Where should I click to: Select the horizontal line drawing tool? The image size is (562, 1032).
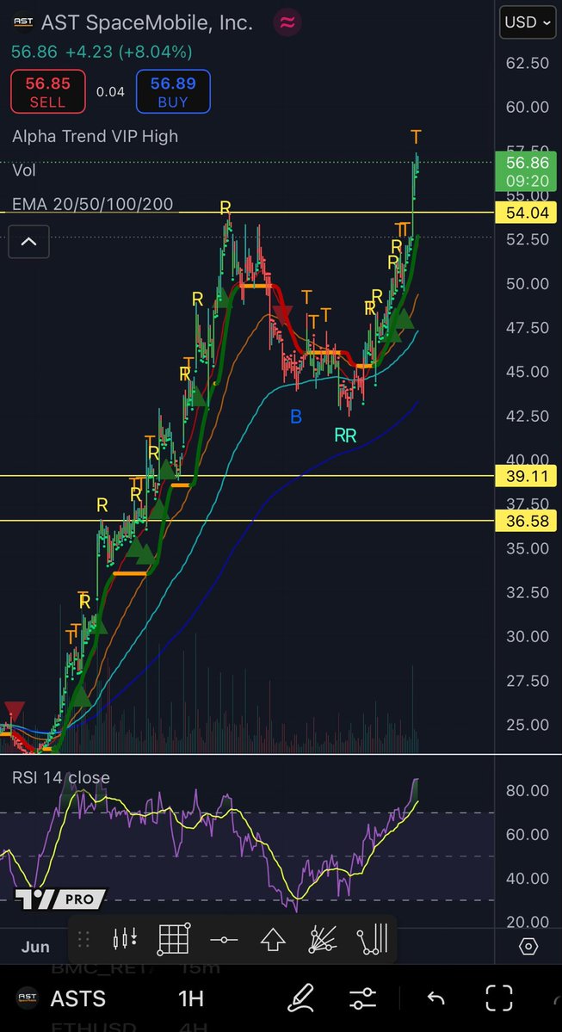224,940
